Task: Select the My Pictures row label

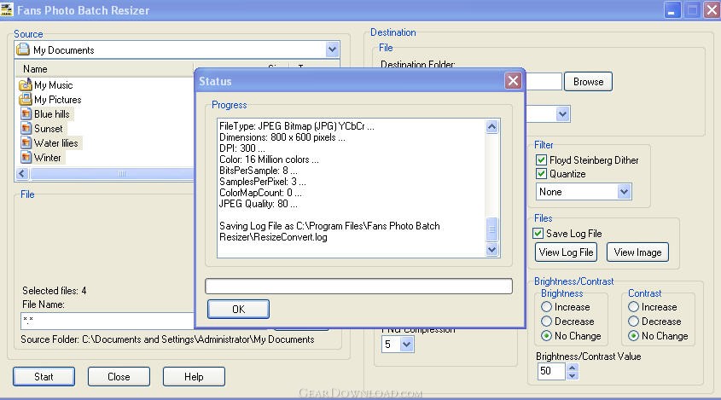Action: point(57,99)
